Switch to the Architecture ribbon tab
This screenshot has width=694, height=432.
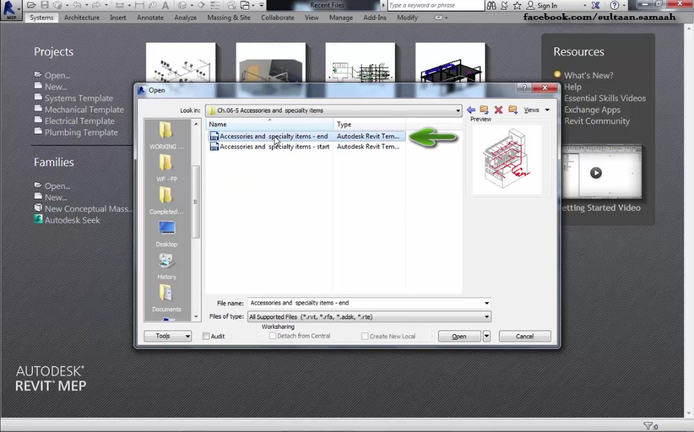[82, 18]
